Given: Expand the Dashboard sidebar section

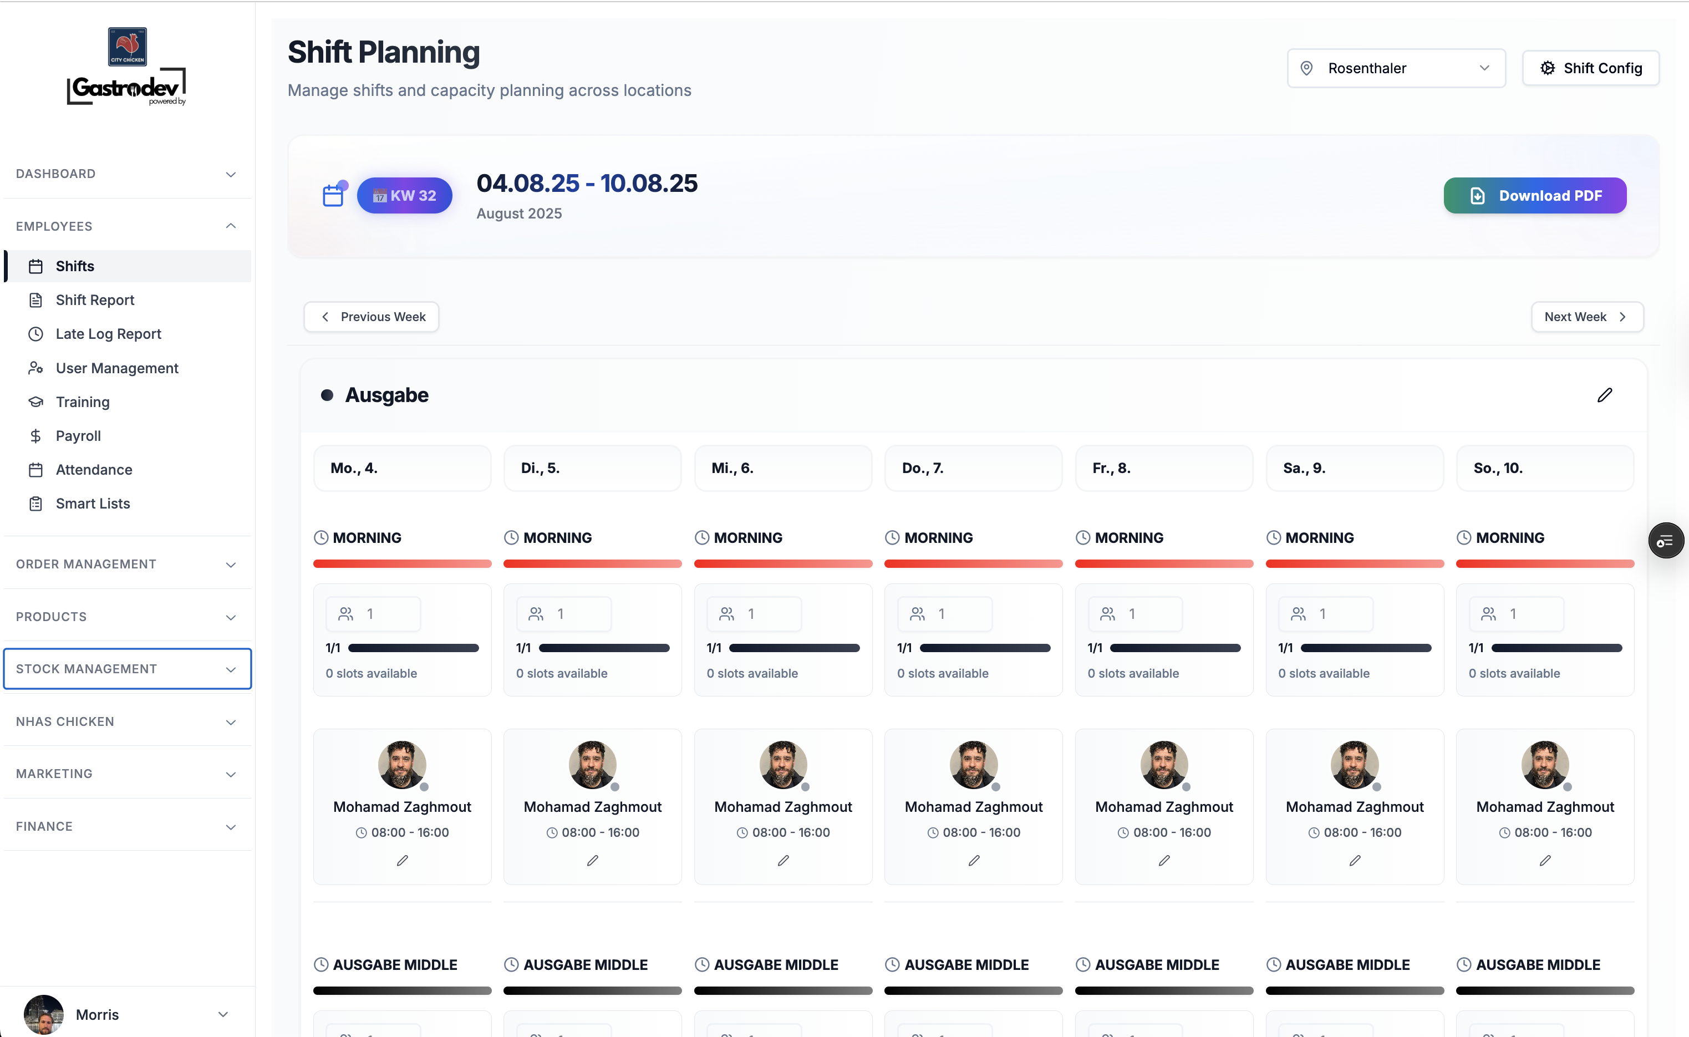Looking at the screenshot, I should [128, 174].
